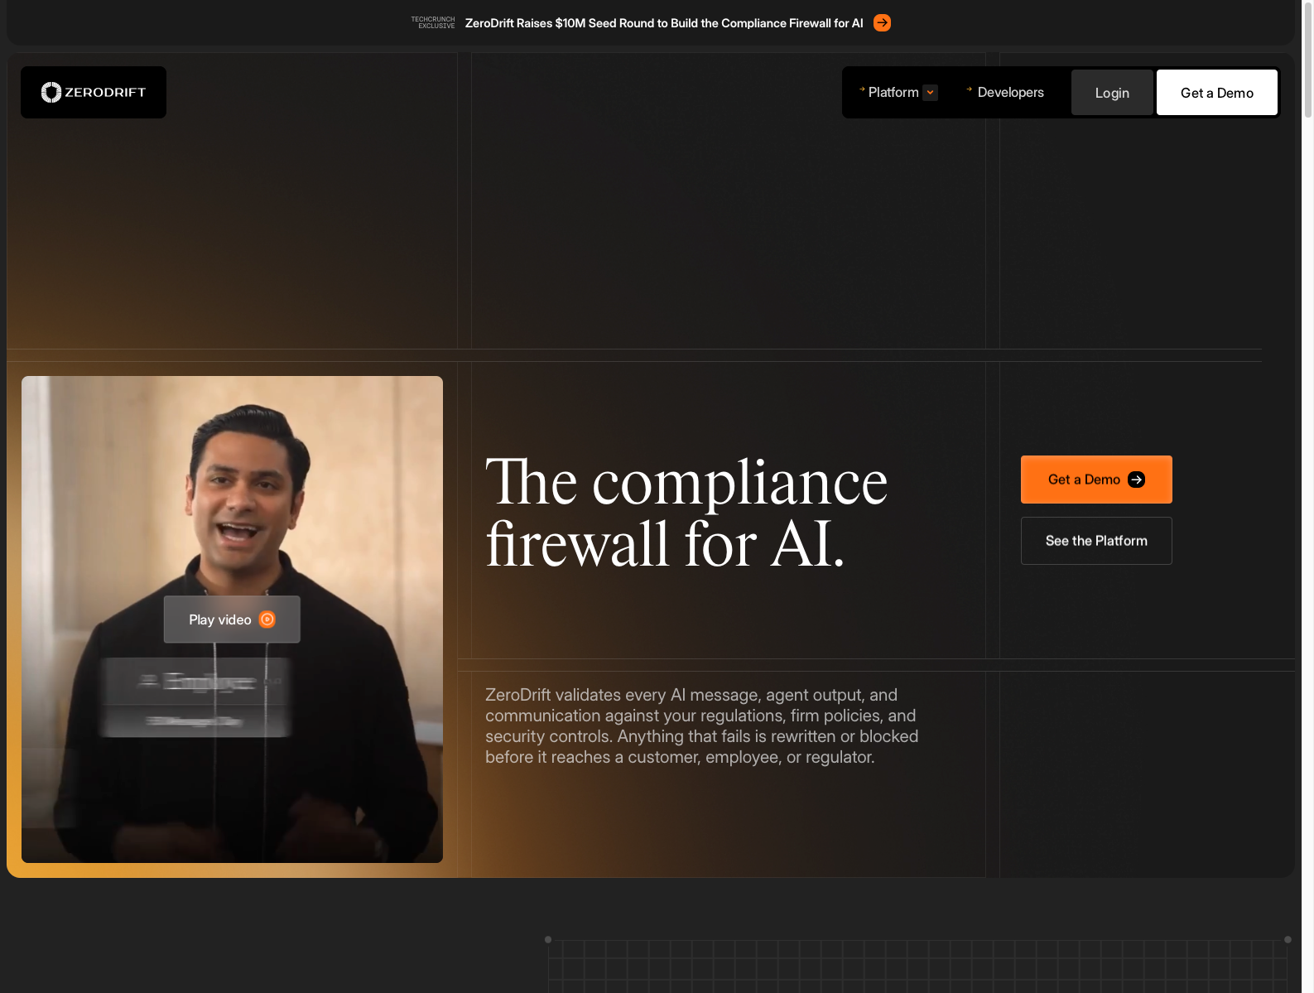Go to the Developers page
The image size is (1314, 993).
(x=1010, y=93)
